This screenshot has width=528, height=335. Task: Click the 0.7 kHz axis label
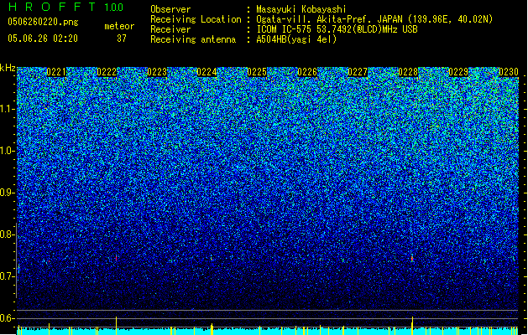[x=8, y=276]
